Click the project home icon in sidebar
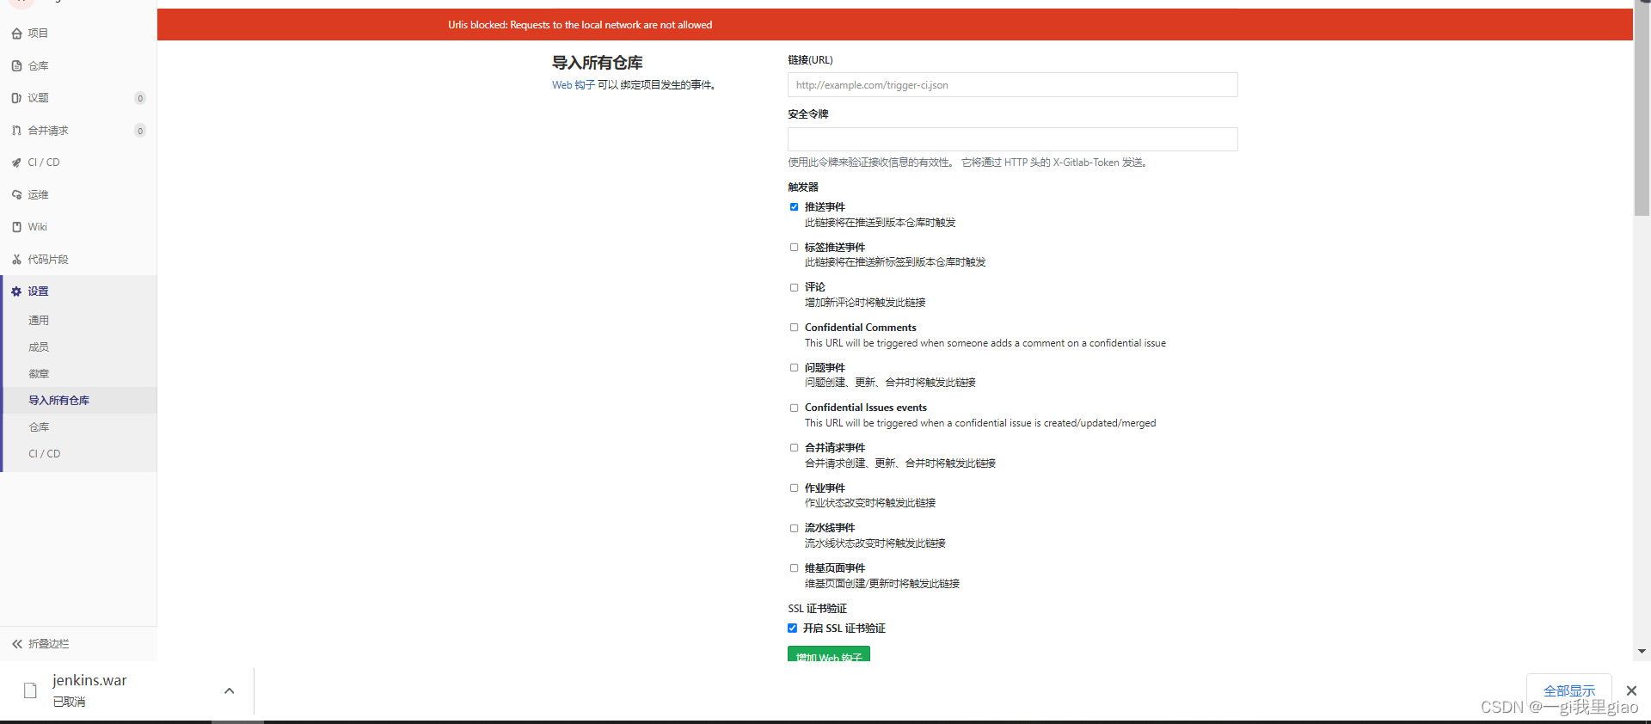The image size is (1651, 724). 16,34
